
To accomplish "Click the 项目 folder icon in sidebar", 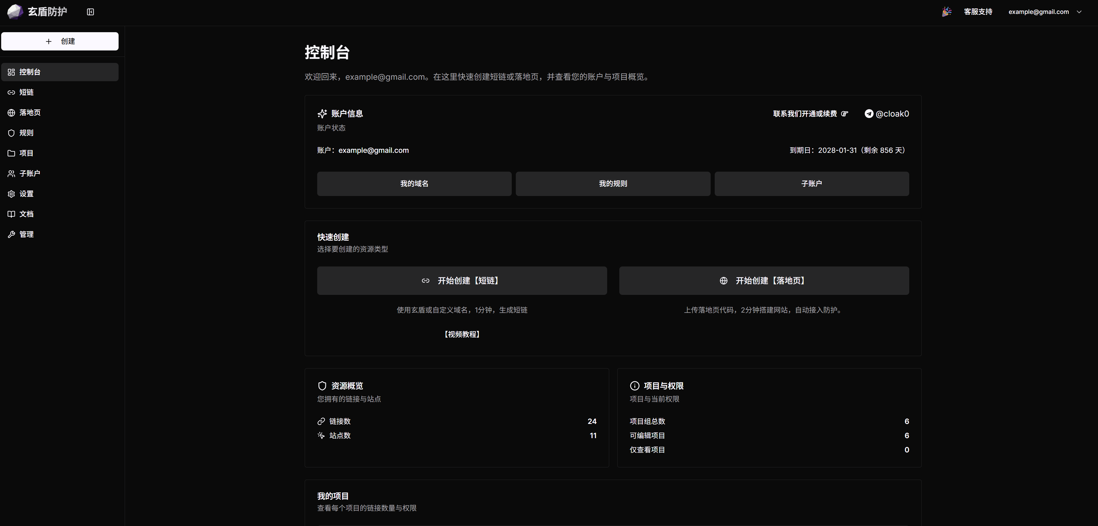I will coord(12,153).
